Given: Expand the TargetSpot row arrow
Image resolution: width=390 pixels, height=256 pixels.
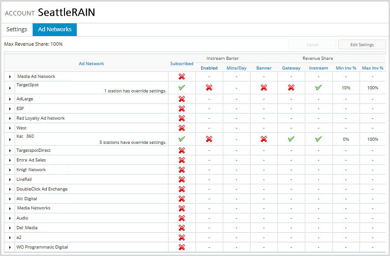Looking at the screenshot, I should [x=10, y=88].
